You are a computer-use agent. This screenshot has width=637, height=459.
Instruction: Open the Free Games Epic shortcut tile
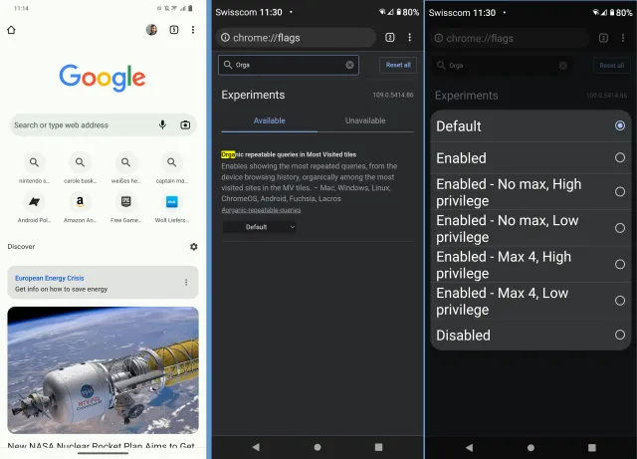pos(126,208)
